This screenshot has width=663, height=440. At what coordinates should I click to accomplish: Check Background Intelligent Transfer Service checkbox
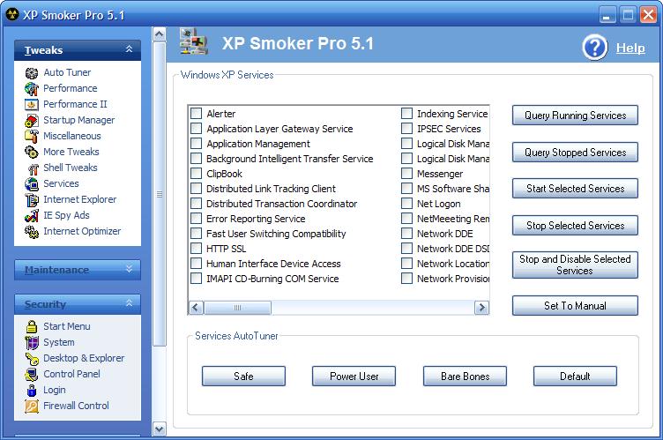196,158
